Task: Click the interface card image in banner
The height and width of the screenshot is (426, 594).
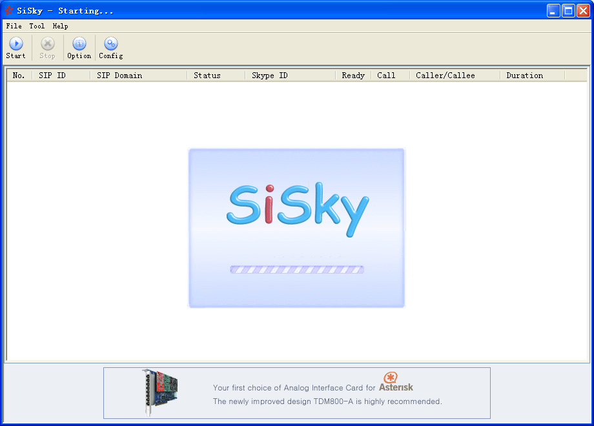Action: [160, 392]
